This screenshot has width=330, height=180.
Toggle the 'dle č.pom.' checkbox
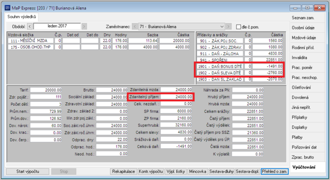pos(238,27)
